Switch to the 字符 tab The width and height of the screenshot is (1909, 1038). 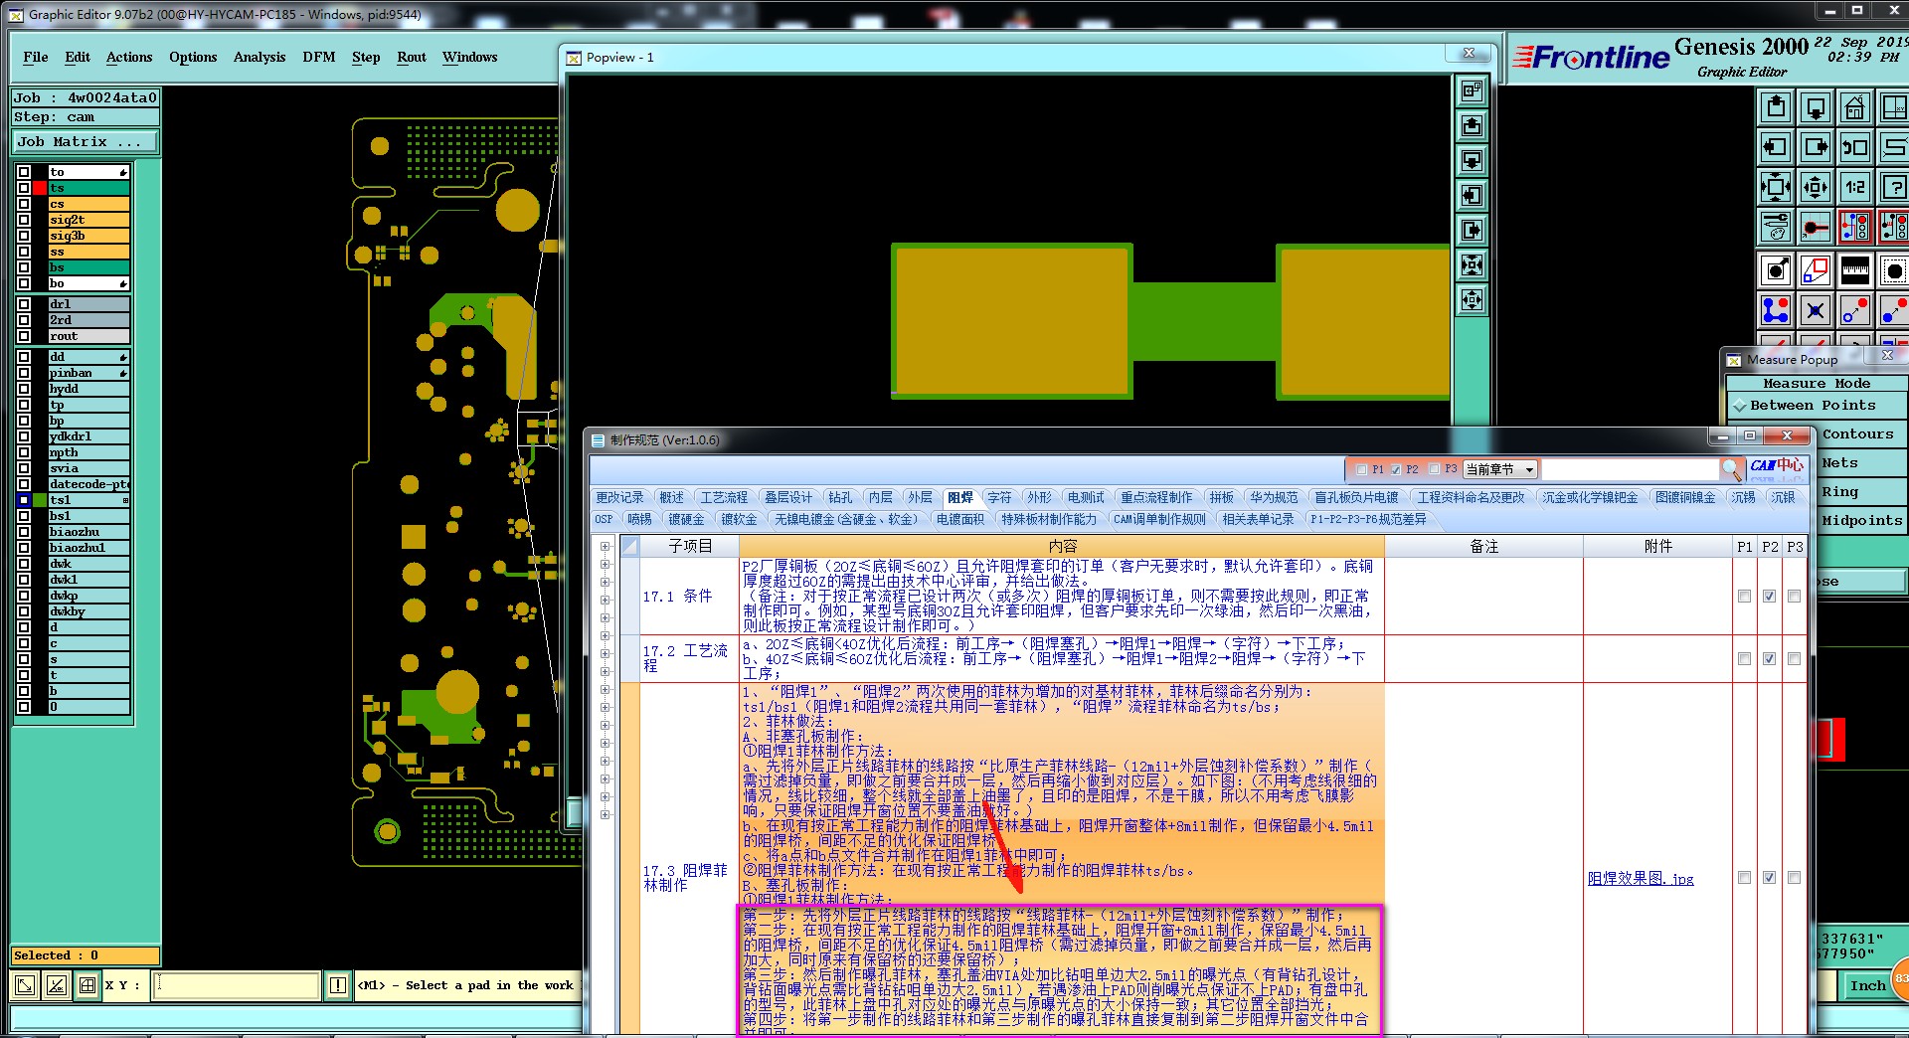[x=998, y=497]
